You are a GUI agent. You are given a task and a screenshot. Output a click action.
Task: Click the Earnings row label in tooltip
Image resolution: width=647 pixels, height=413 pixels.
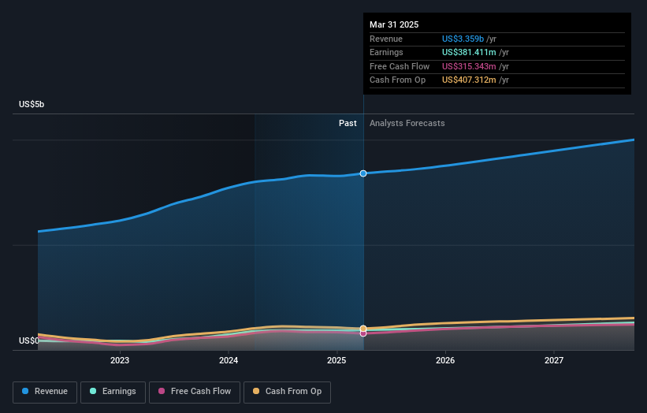pyautogui.click(x=386, y=52)
